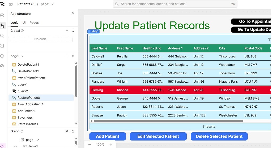The width and height of the screenshot is (272, 148).
Task: Expand the page1 node in Graph
Action: (x=38, y=140)
